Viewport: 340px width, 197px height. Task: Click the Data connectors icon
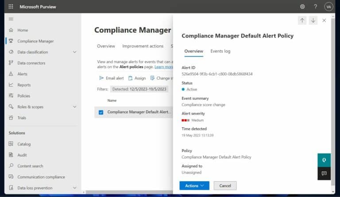coord(11,63)
